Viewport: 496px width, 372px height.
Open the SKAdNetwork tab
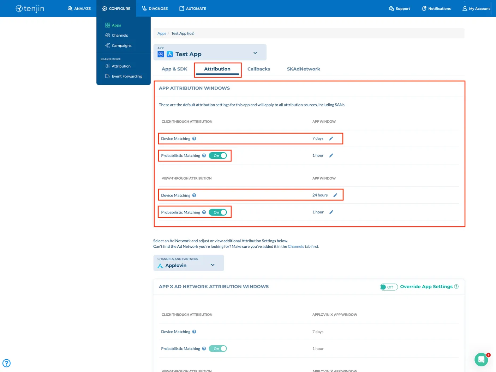point(303,69)
